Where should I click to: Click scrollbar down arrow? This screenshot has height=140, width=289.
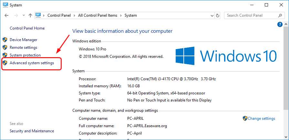pyautogui.click(x=286, y=137)
